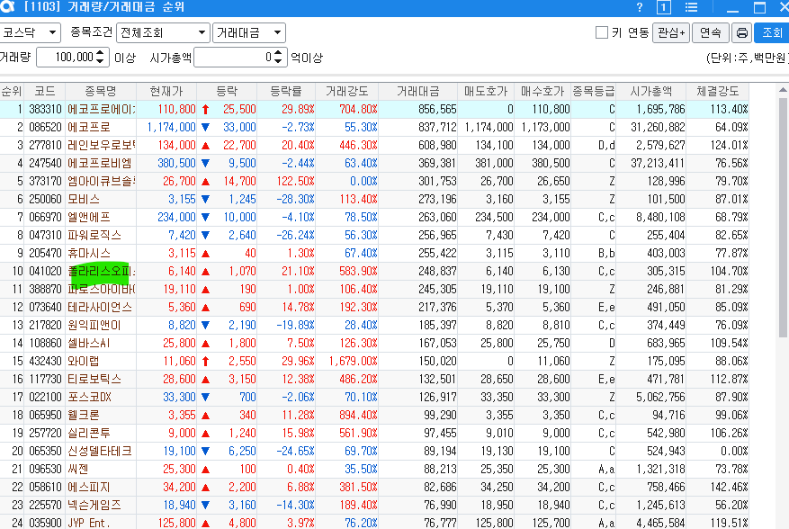Viewport: 789px width, 529px height.
Task: Select the 실리콘투 stock name
Action: coord(89,434)
